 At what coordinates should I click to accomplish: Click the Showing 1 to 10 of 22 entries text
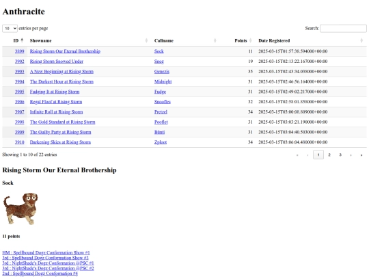29,155
